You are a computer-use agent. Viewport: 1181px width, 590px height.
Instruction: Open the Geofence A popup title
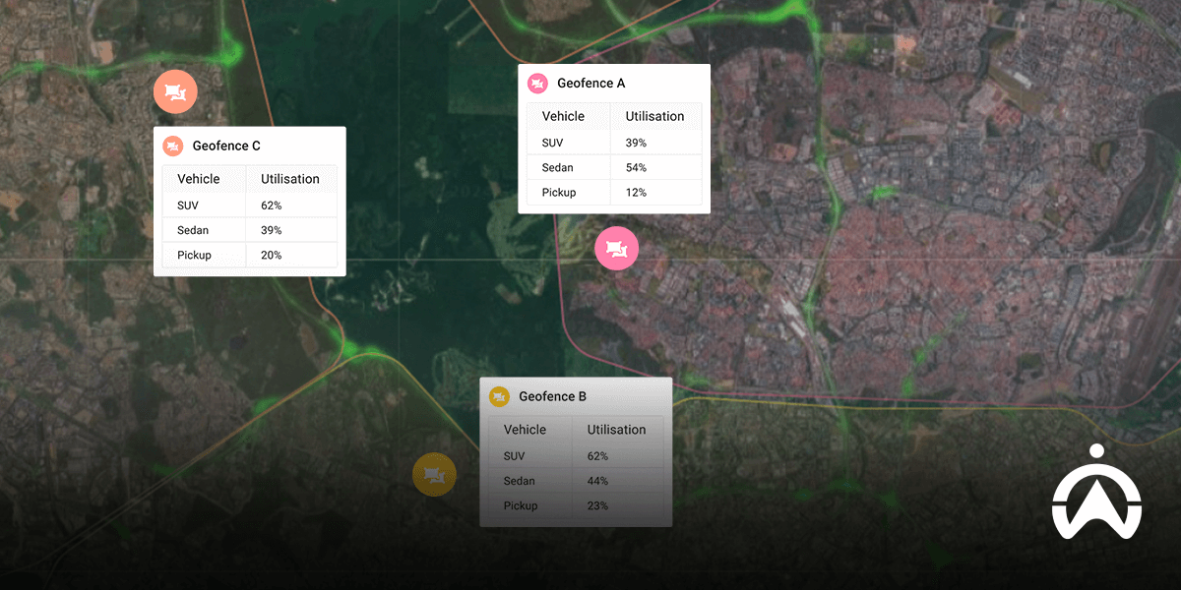(x=590, y=83)
